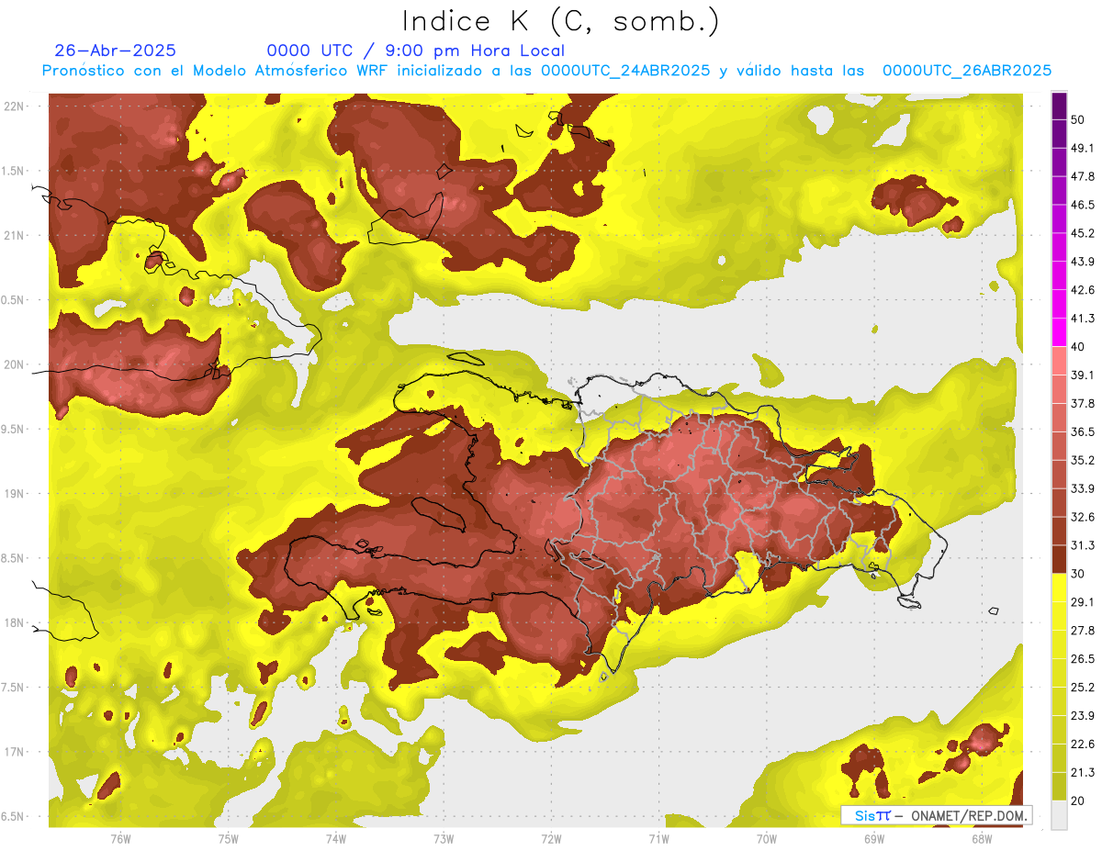Click the "42.6" color bar label
Image resolution: width=1102 pixels, height=851 pixels.
(1083, 290)
